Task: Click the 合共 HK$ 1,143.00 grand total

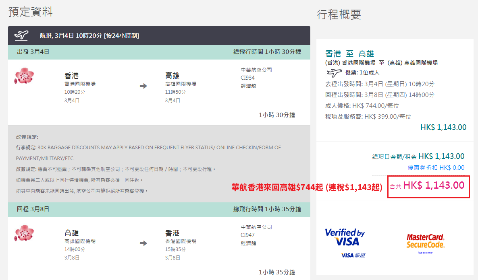Action: pos(427,185)
